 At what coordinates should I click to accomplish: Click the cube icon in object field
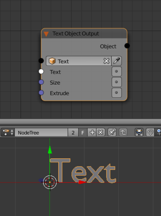click(52, 61)
